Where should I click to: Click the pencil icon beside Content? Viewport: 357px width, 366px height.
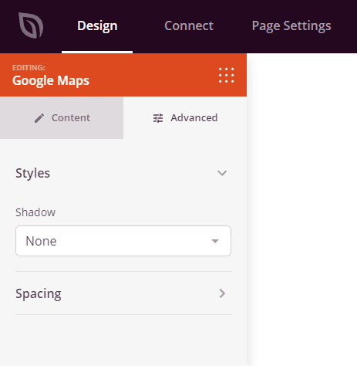[39, 118]
